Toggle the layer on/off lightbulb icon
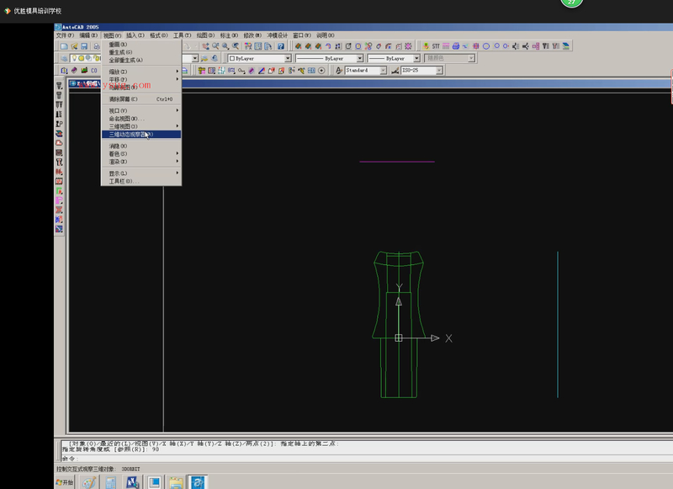The height and width of the screenshot is (489, 673). point(74,58)
